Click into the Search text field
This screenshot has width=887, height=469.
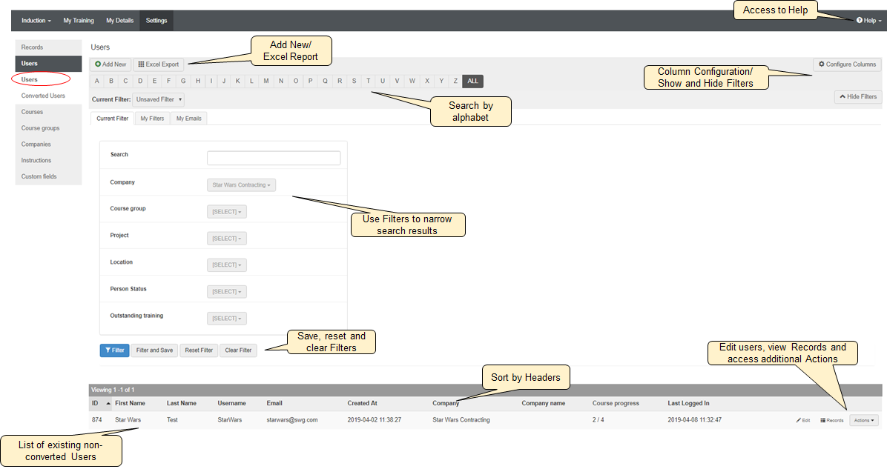273,158
